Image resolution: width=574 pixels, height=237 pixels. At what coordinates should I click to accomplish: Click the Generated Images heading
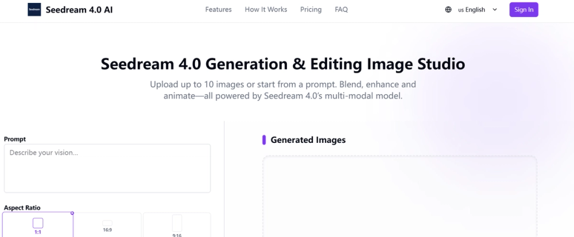(308, 139)
